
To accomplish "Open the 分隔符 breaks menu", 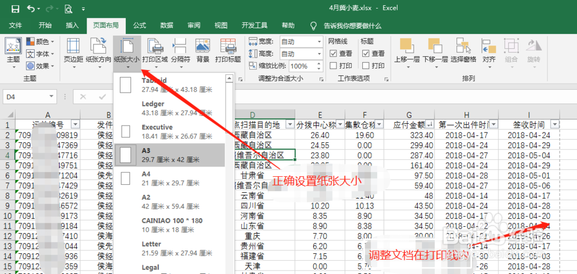I will point(180,54).
